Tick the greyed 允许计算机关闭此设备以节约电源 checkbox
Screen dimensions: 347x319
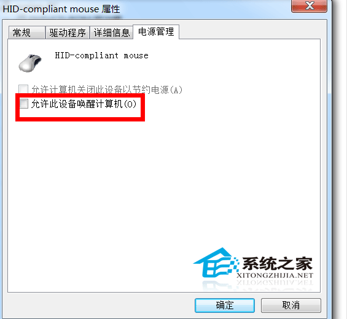click(23, 90)
